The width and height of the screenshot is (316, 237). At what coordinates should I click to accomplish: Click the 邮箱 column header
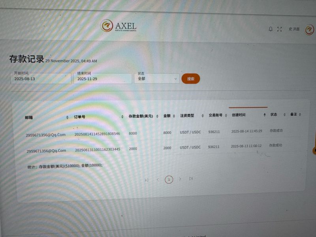pos(29,117)
